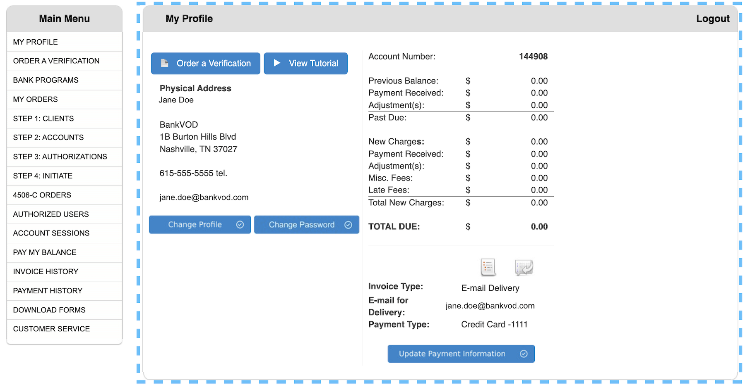
Task: Click the checkmark icon on Change Password
Action: 348,224
